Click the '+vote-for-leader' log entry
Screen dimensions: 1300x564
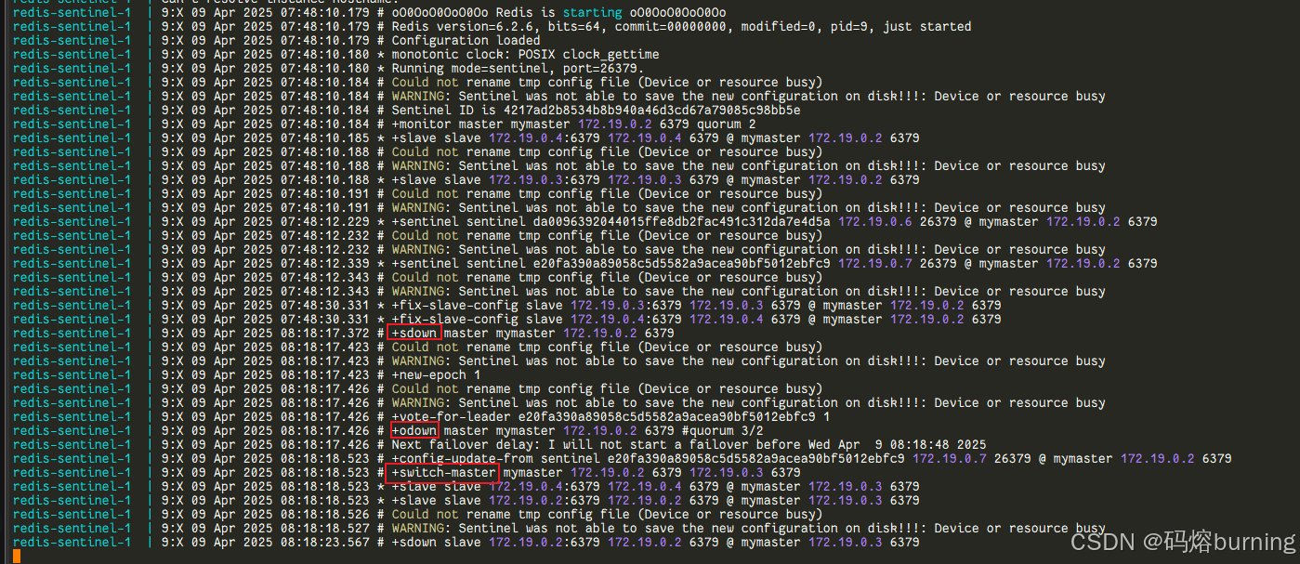[x=611, y=417]
